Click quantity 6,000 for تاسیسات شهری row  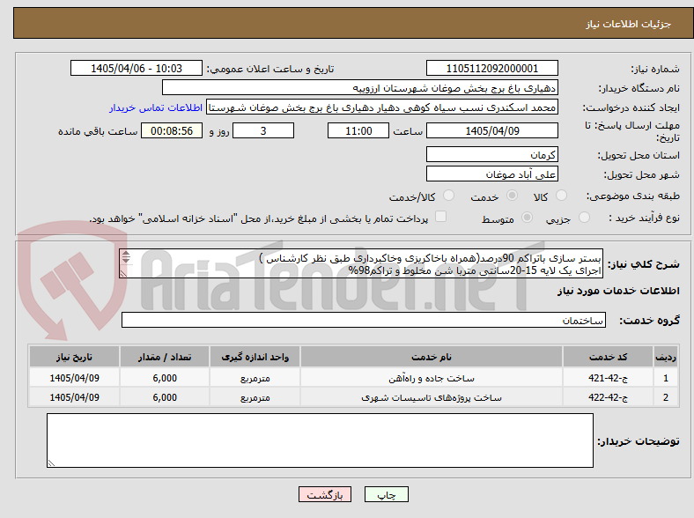tap(165, 397)
